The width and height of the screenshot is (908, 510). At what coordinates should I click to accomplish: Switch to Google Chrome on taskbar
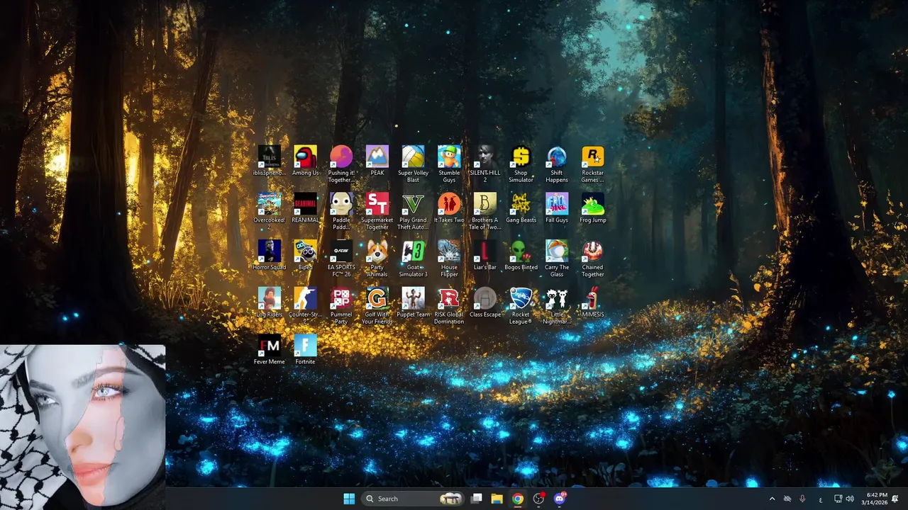click(518, 499)
